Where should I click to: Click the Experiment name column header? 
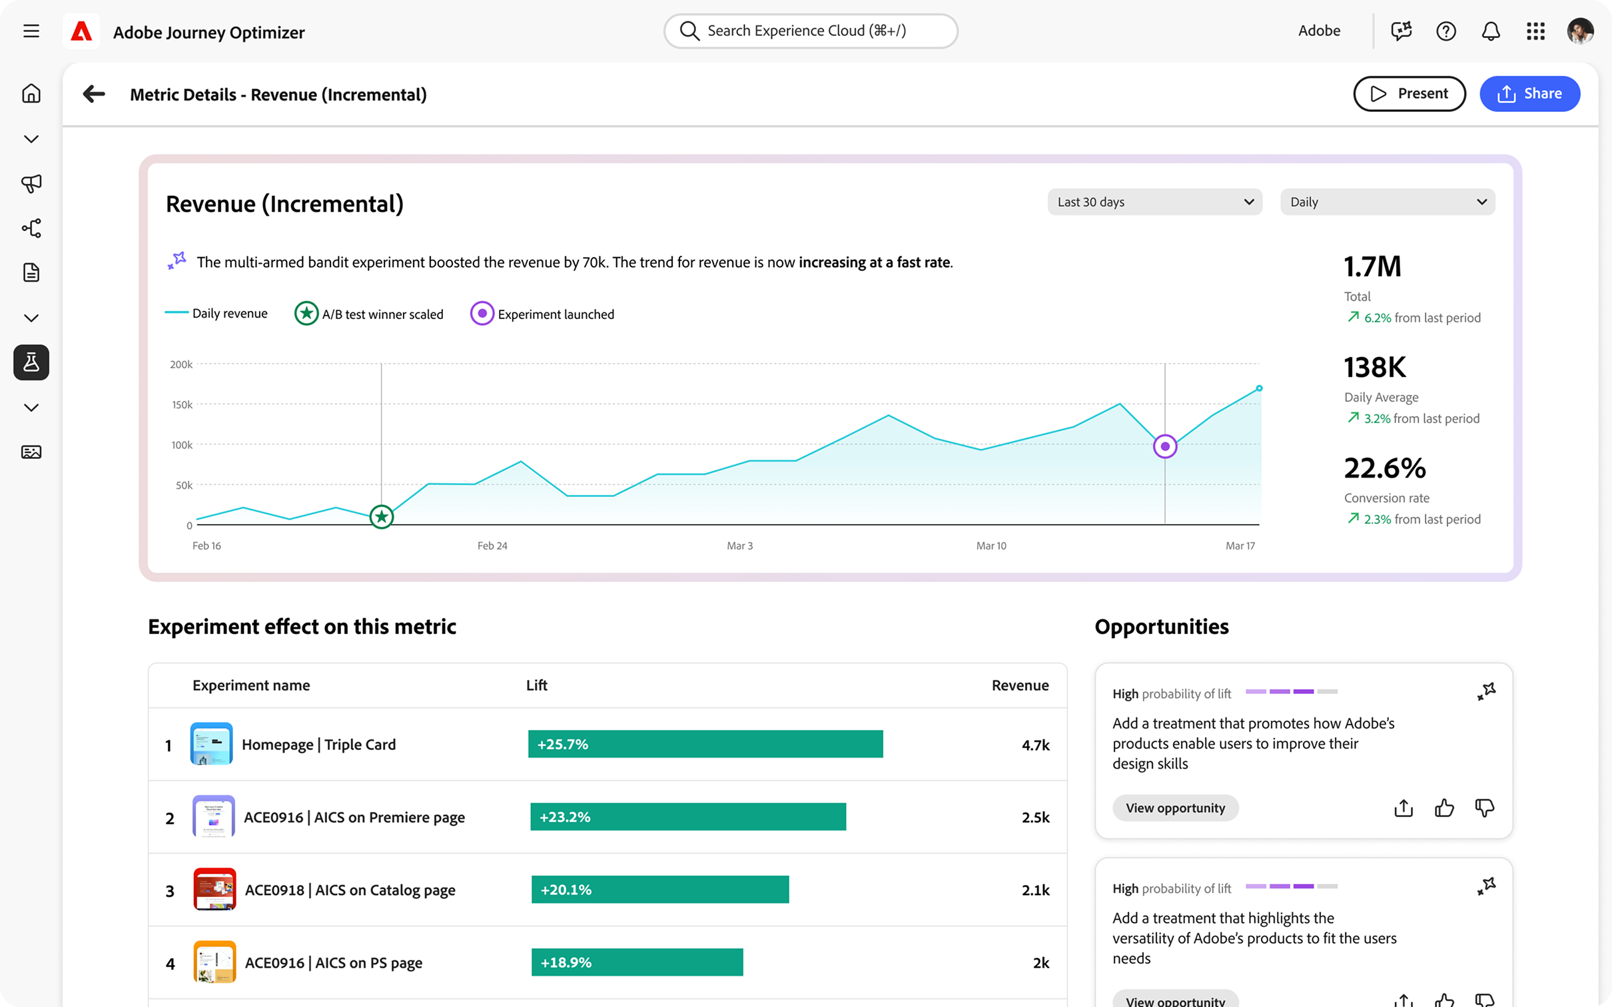pos(251,685)
